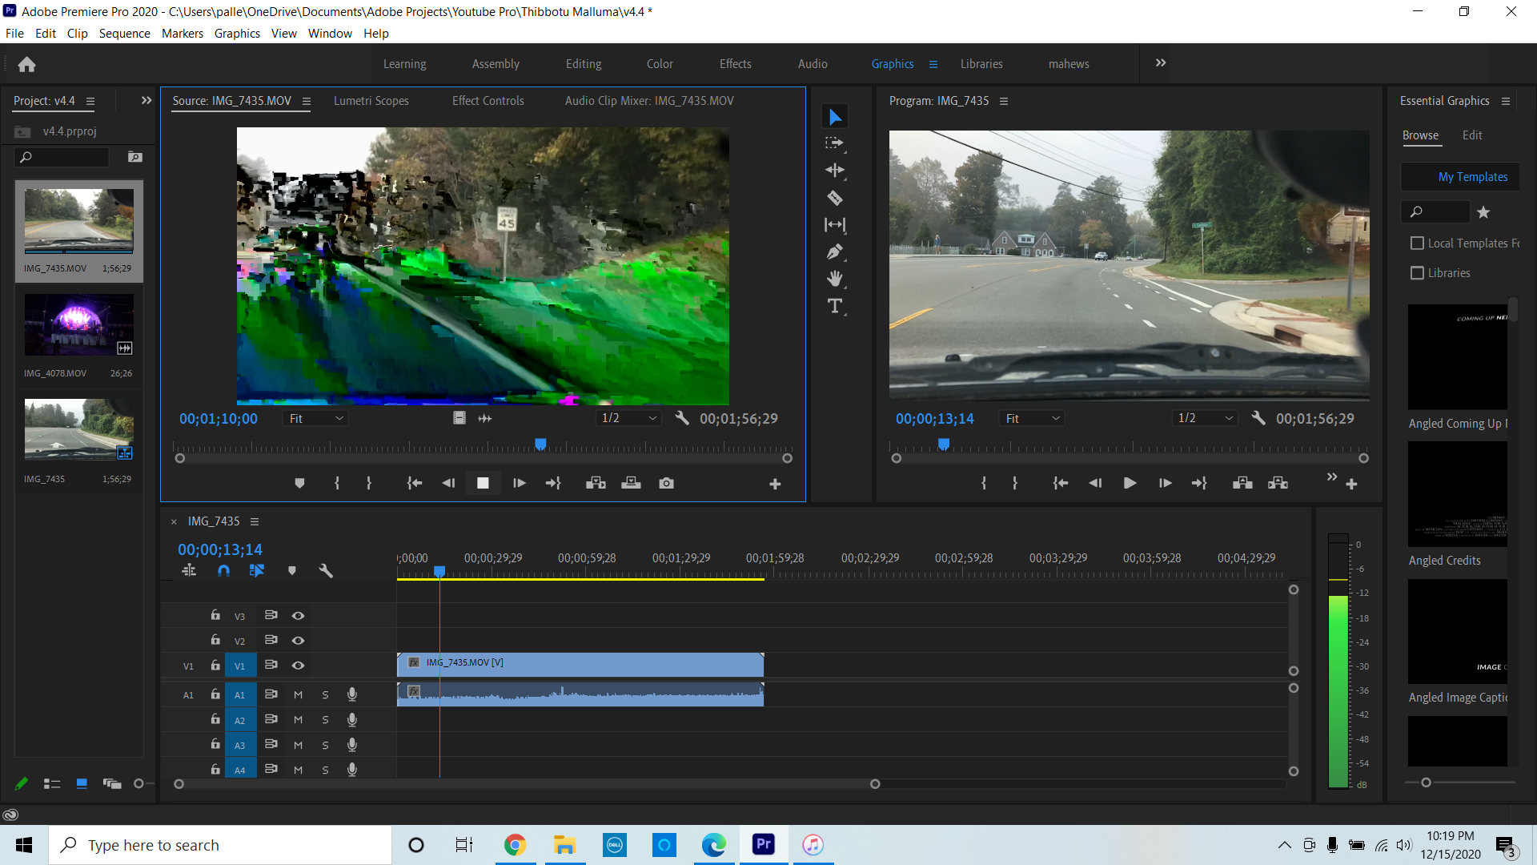Select the Razor tool

pos(835,198)
